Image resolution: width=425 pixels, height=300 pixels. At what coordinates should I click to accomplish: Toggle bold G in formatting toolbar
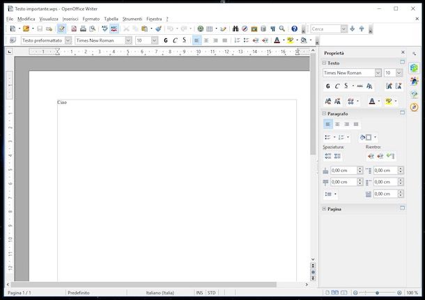coord(166,40)
